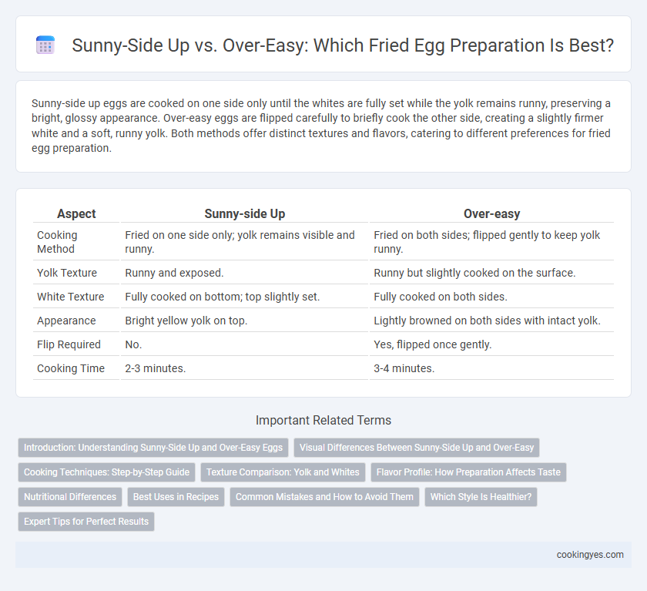Click the Which Style Is Healthier? tag
The width and height of the screenshot is (647, 591).
(481, 497)
